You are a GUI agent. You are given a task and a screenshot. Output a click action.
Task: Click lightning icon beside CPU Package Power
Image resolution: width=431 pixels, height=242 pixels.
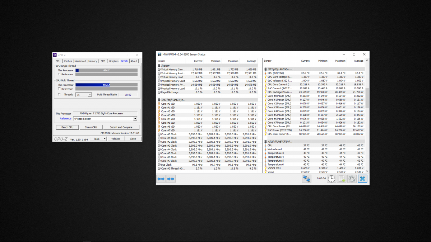[266, 92]
